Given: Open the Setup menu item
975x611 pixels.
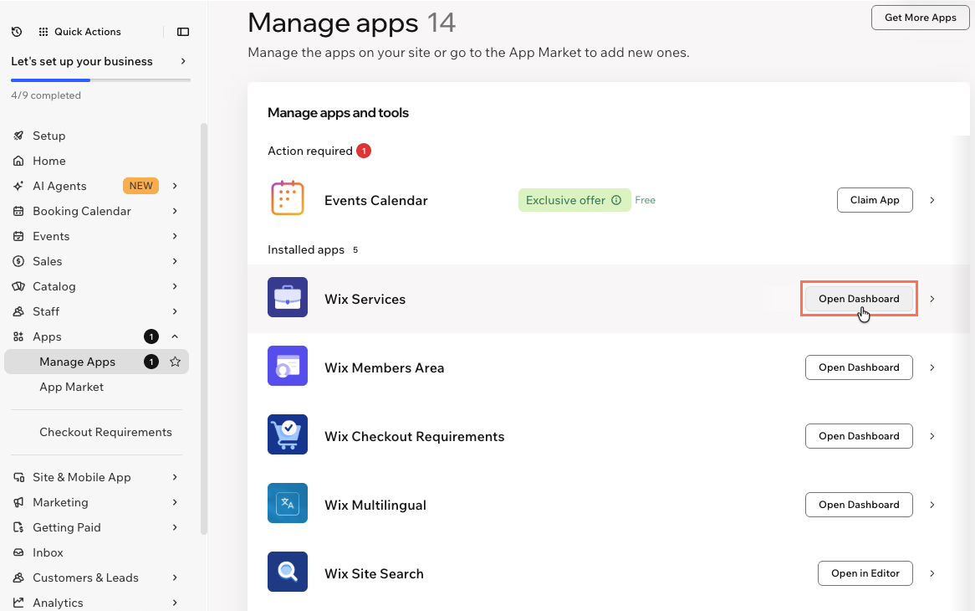Looking at the screenshot, I should click(x=48, y=136).
